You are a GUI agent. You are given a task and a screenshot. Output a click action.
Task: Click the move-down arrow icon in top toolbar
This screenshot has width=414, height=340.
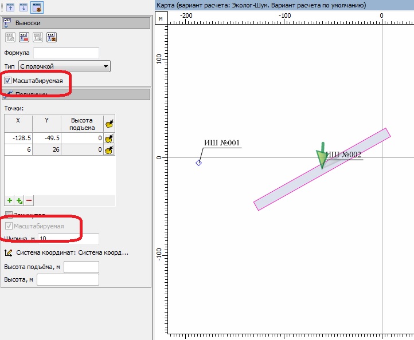tap(22, 7)
